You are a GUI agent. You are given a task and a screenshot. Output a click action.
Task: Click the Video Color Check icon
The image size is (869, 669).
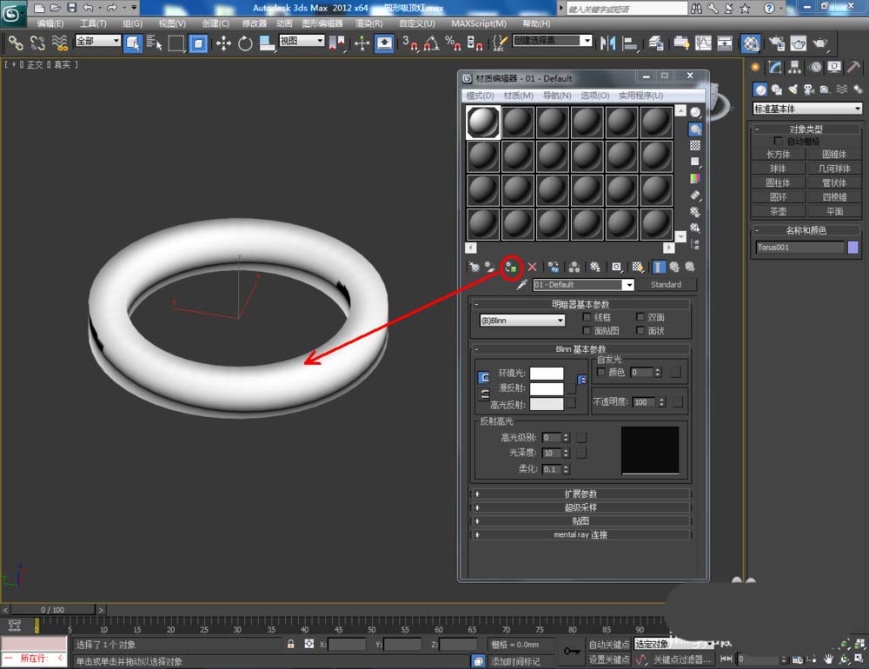pyautogui.click(x=695, y=178)
